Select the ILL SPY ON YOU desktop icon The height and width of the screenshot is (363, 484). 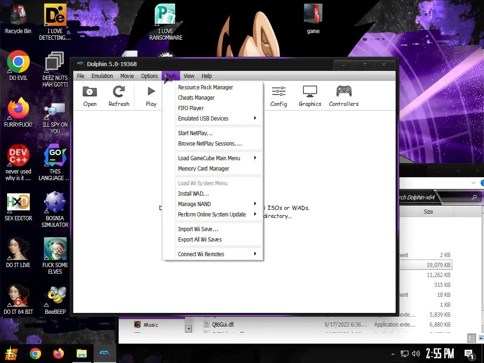pos(55,119)
